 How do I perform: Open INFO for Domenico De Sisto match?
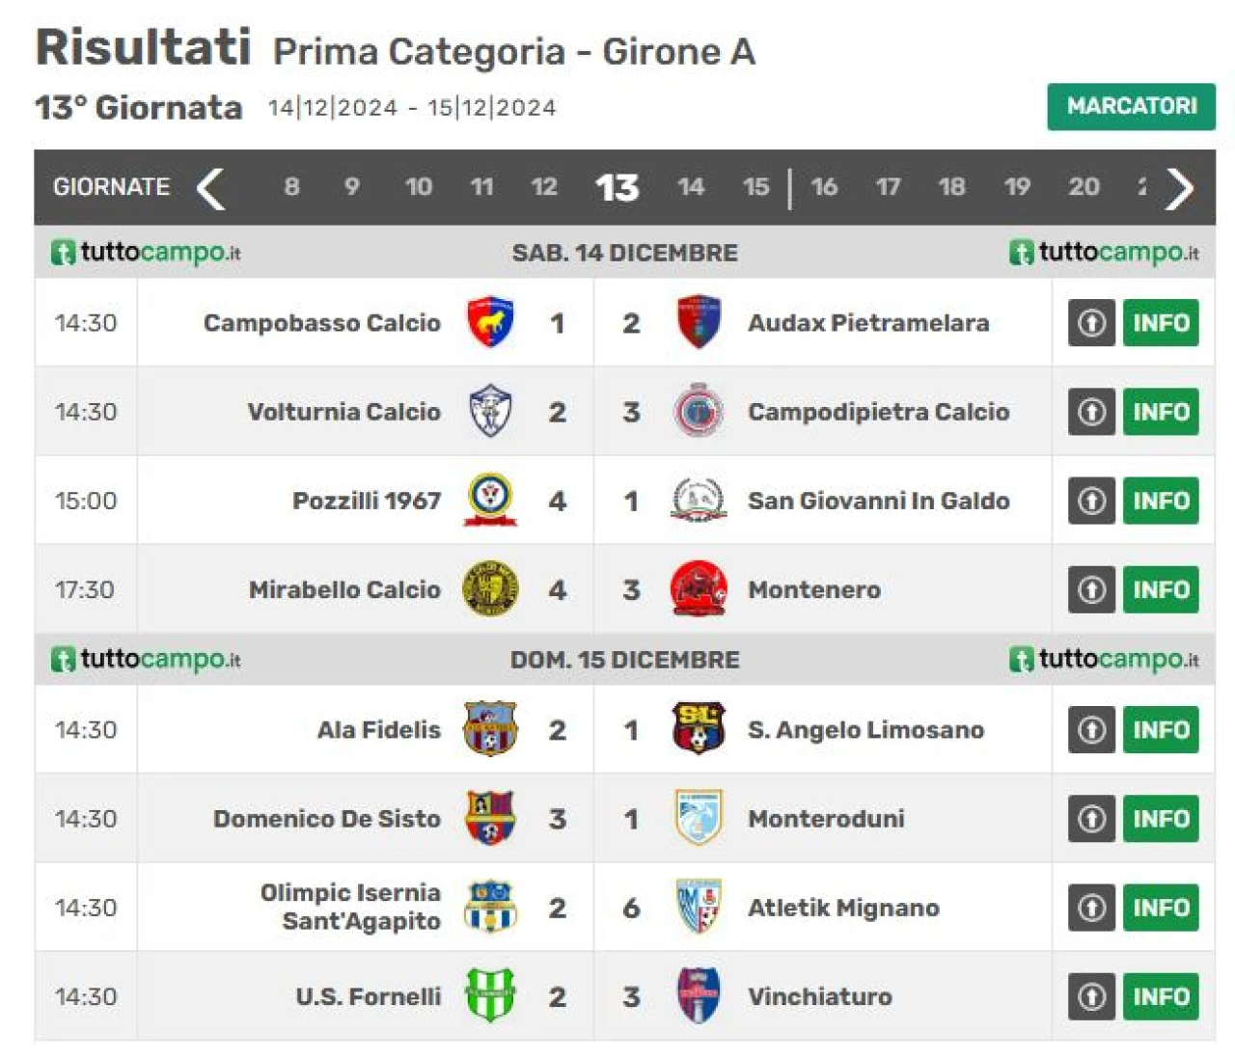[x=1161, y=819]
